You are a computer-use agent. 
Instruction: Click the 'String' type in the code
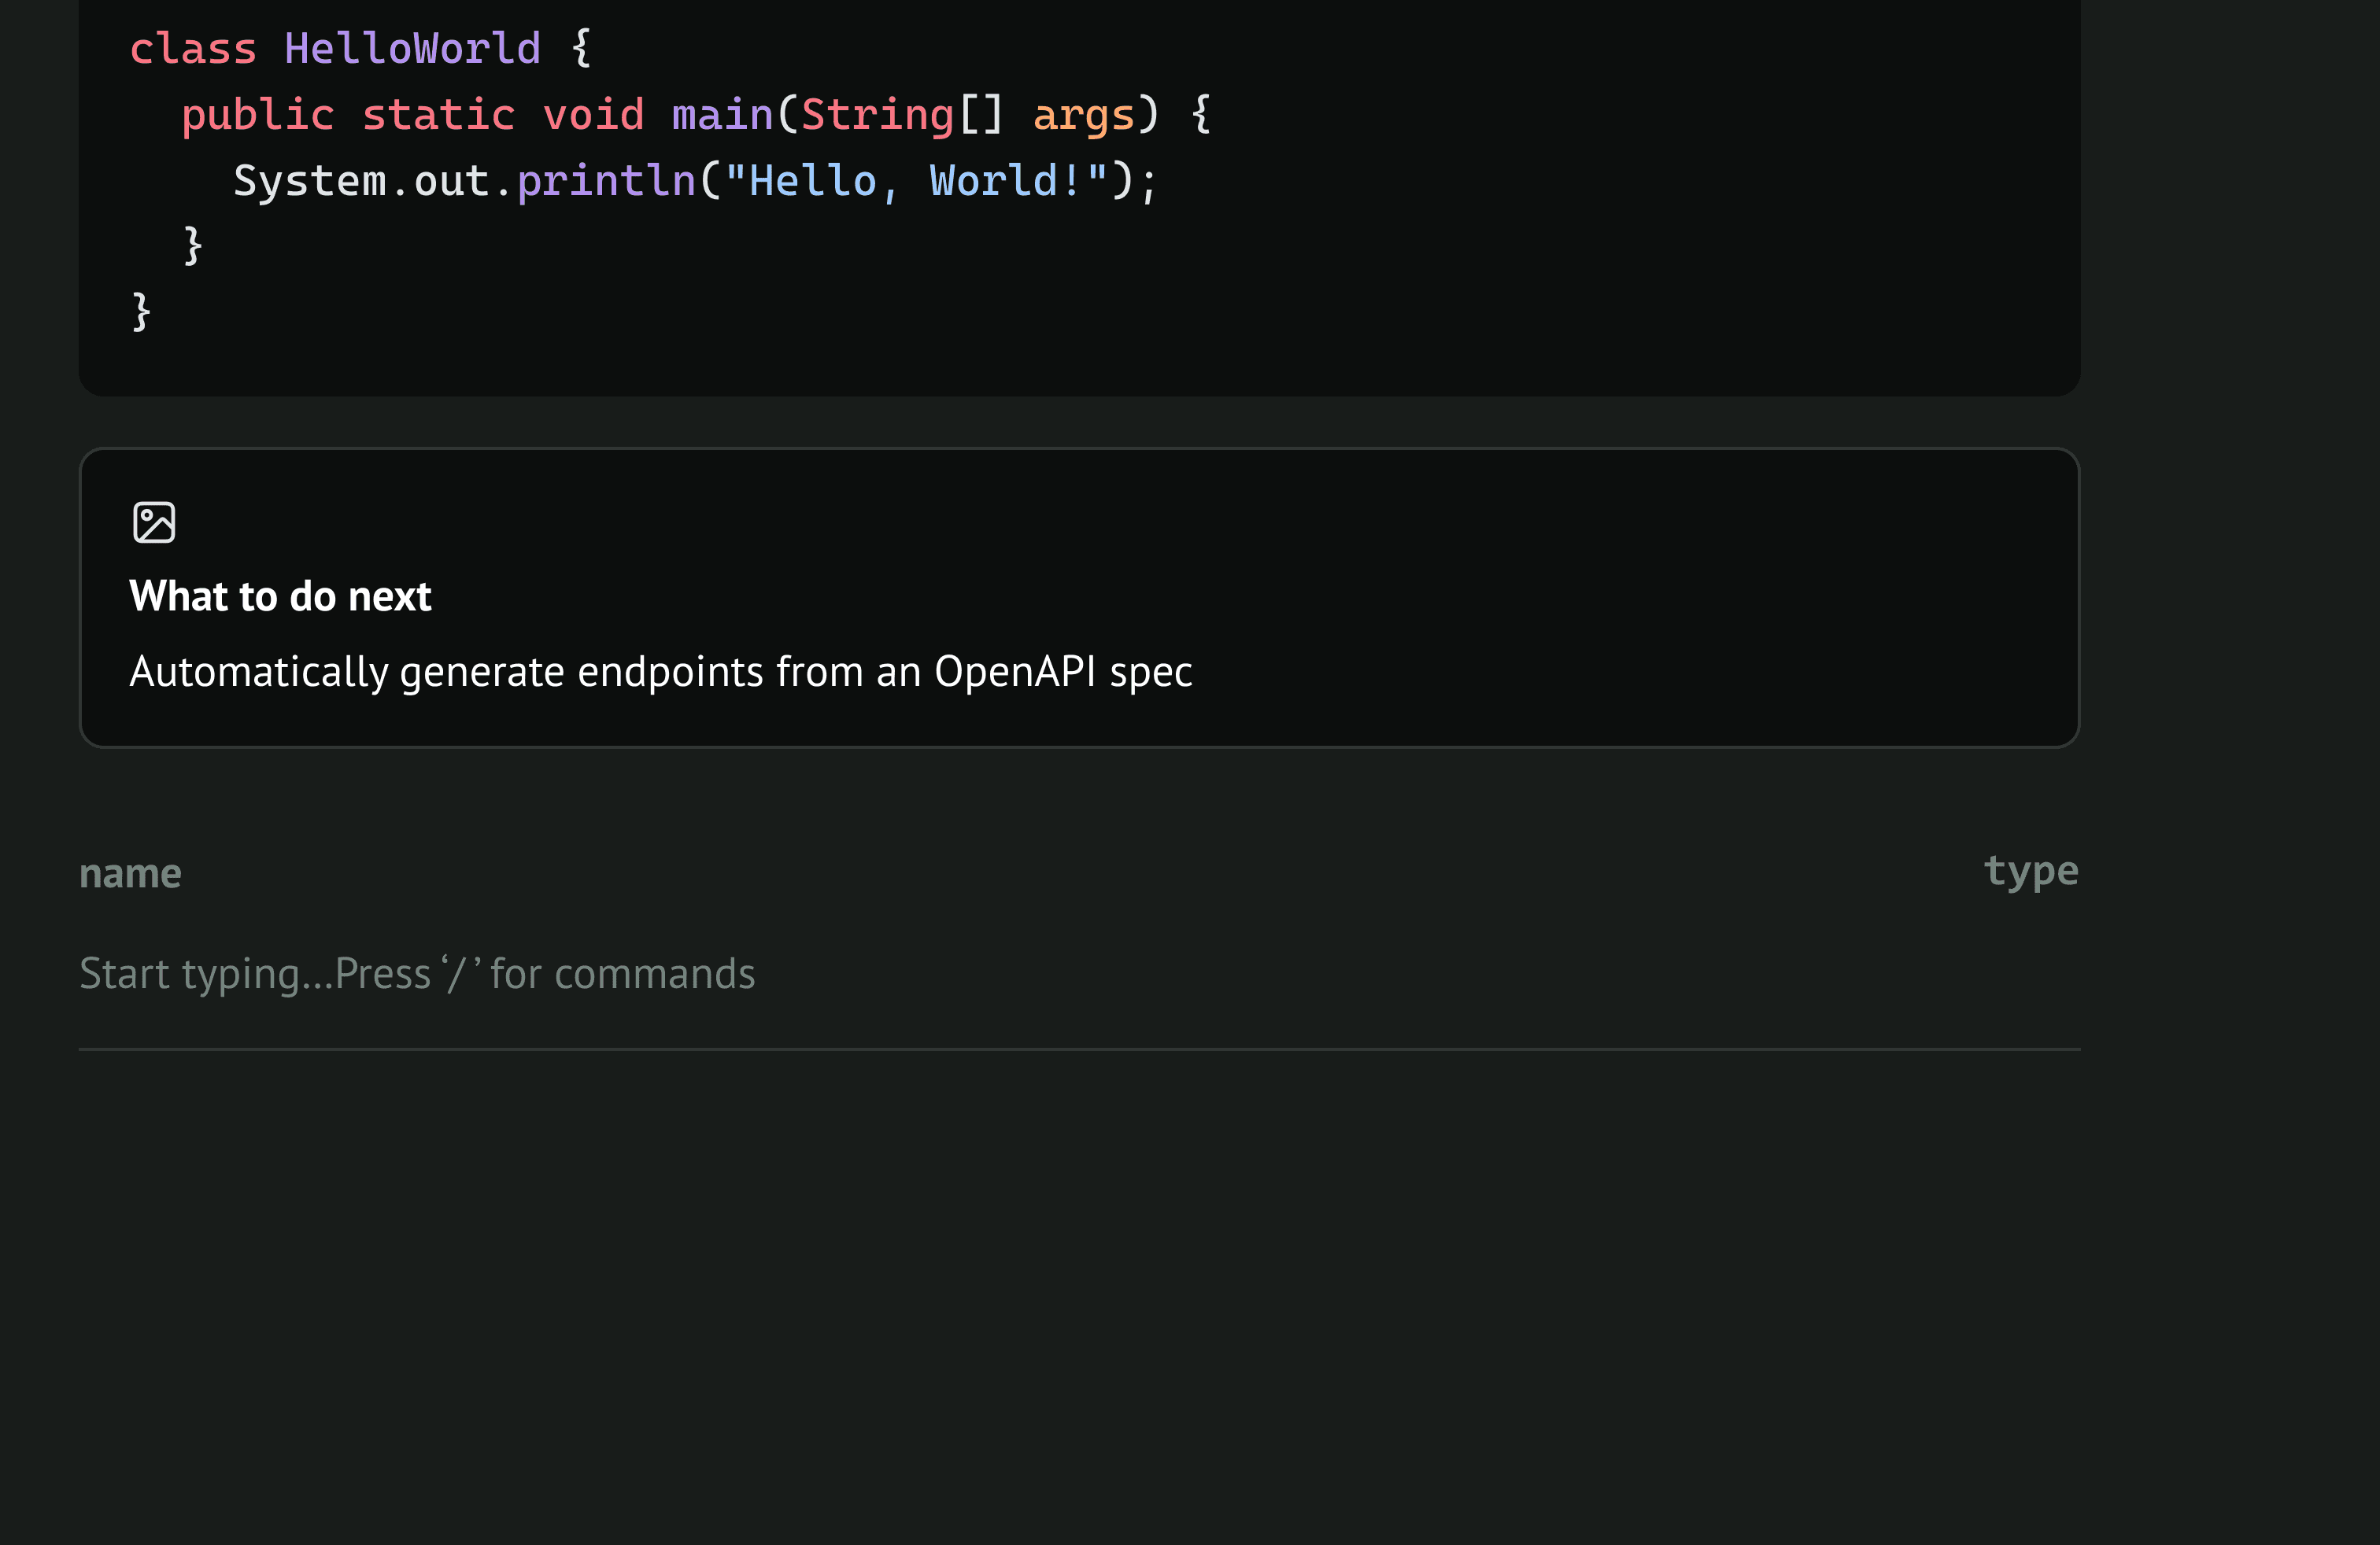tap(877, 115)
